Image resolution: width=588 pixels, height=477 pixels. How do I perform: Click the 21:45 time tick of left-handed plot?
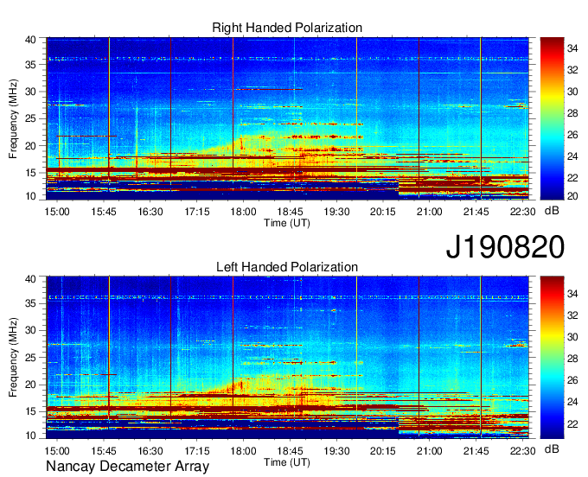point(476,450)
